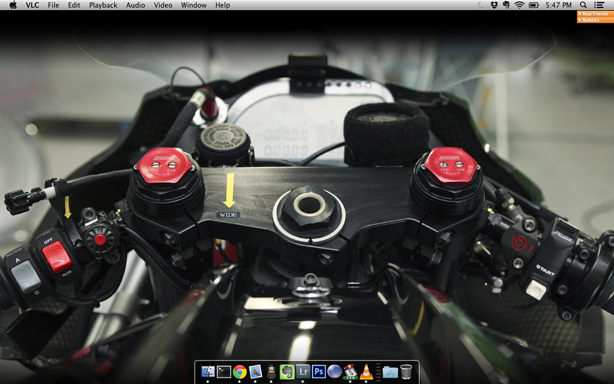Open the File menu

point(53,5)
